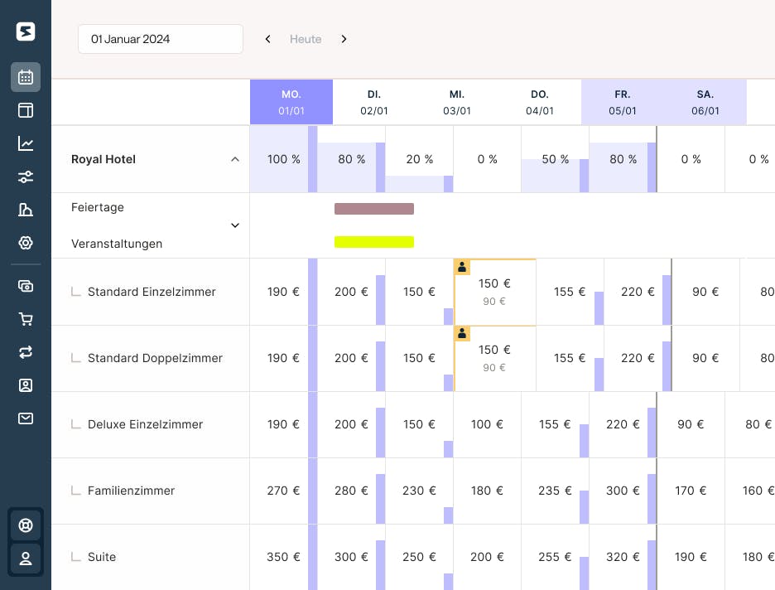The width and height of the screenshot is (775, 590).
Task: Click the 50 % occupancy cell
Action: coord(555,159)
